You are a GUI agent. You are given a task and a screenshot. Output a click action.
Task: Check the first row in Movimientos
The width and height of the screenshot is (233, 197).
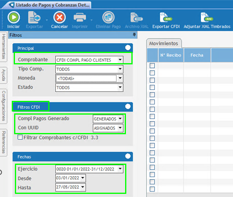(x=152, y=66)
